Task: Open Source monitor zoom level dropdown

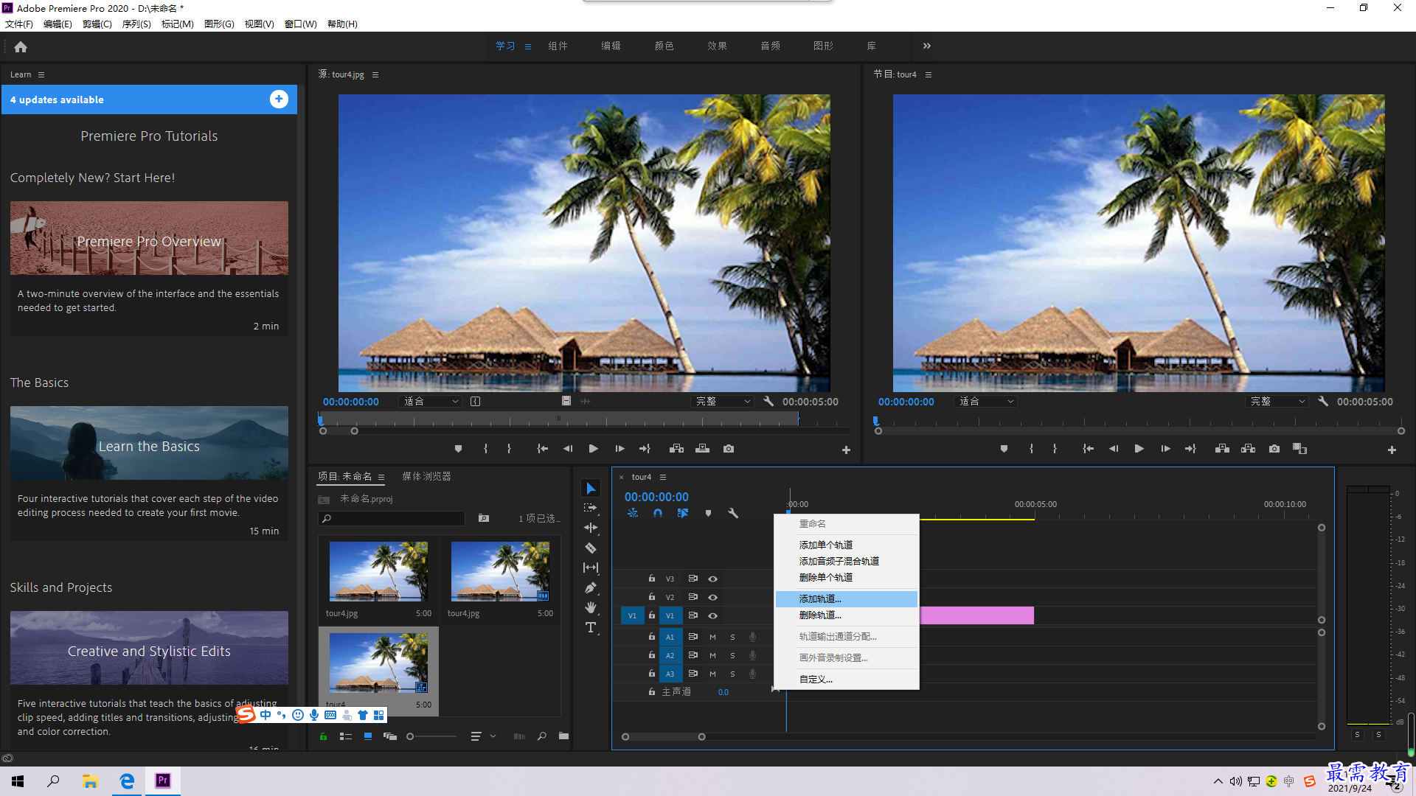Action: click(x=431, y=402)
